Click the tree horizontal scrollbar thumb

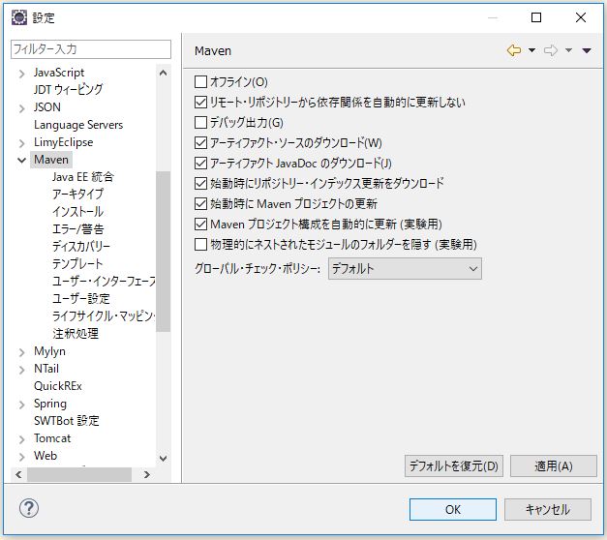coord(79,474)
